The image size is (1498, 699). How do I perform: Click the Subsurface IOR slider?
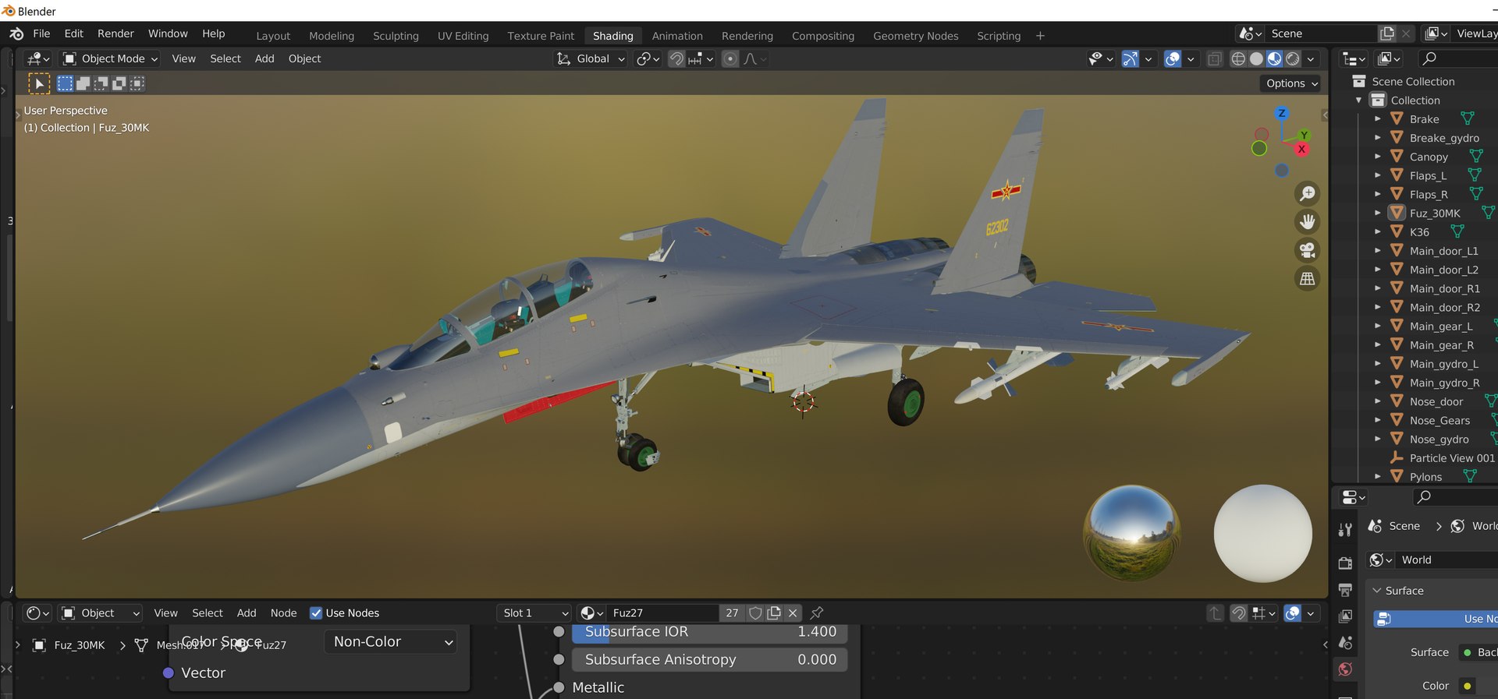pos(710,632)
